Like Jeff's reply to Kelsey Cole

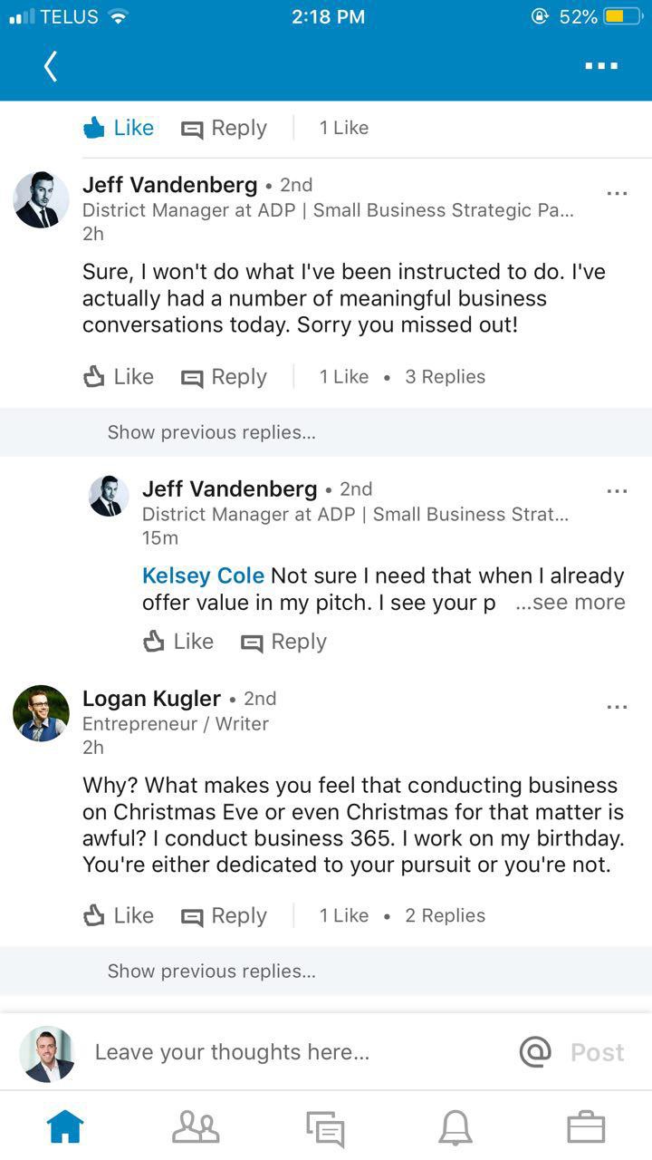tap(178, 642)
